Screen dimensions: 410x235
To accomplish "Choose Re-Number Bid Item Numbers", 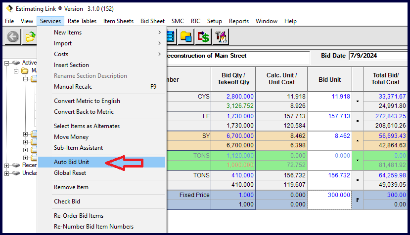I will coord(102,227).
